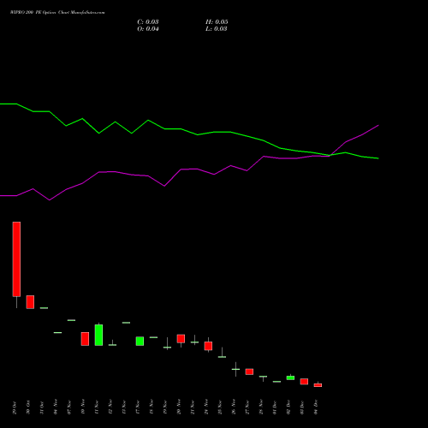Select the green candle for 17 Nov
The image size is (428, 428).
coord(140,342)
